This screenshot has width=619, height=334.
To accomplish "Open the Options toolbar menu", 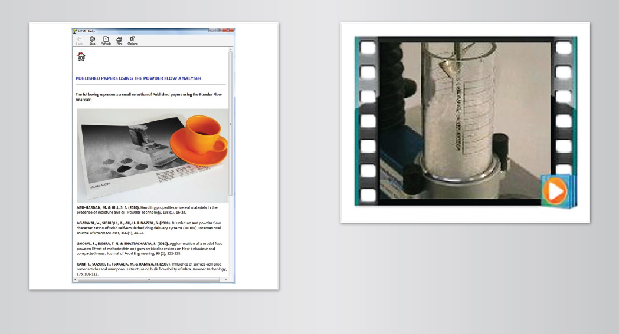I will [133, 40].
